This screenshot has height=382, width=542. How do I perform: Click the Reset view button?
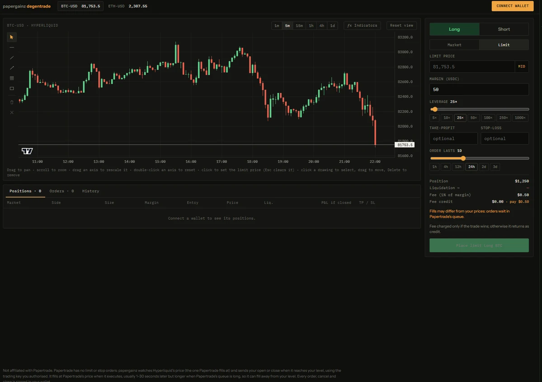(402, 26)
